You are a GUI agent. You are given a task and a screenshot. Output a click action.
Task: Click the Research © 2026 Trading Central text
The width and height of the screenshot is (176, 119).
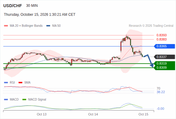pyautogui.click(x=151, y=26)
